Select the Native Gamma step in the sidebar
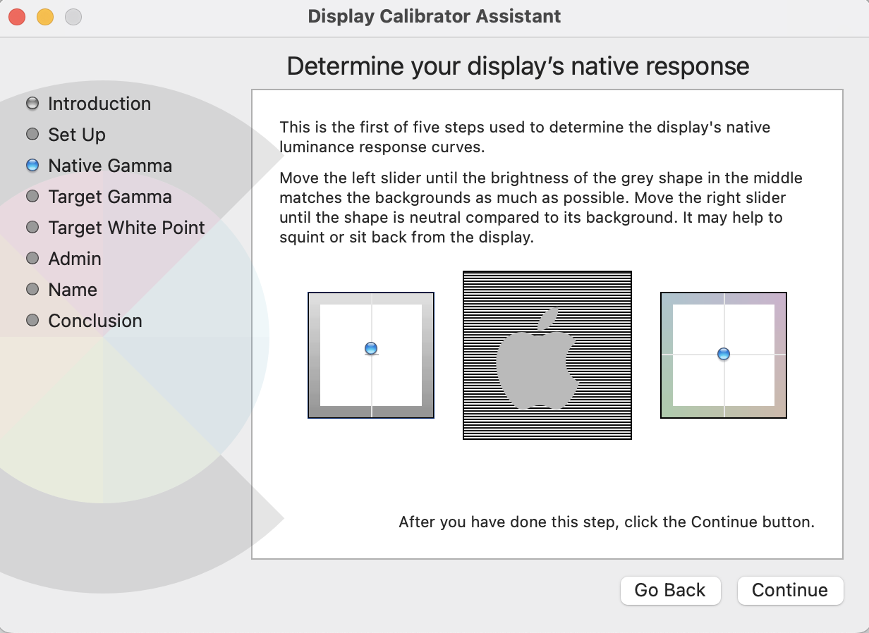 pyautogui.click(x=110, y=166)
